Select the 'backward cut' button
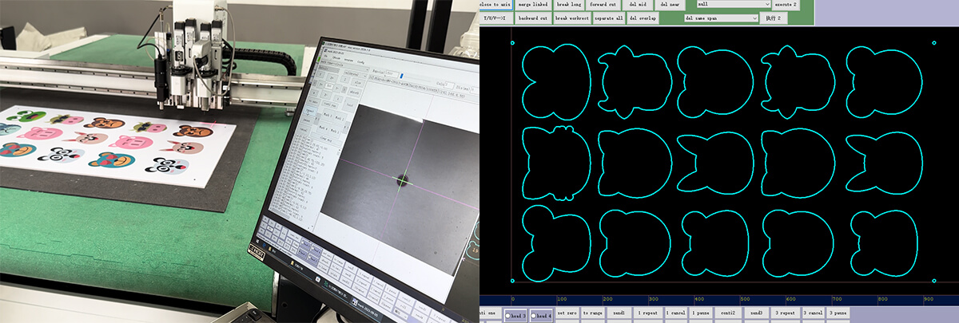Viewport: 959px width, 323px height. click(x=533, y=18)
